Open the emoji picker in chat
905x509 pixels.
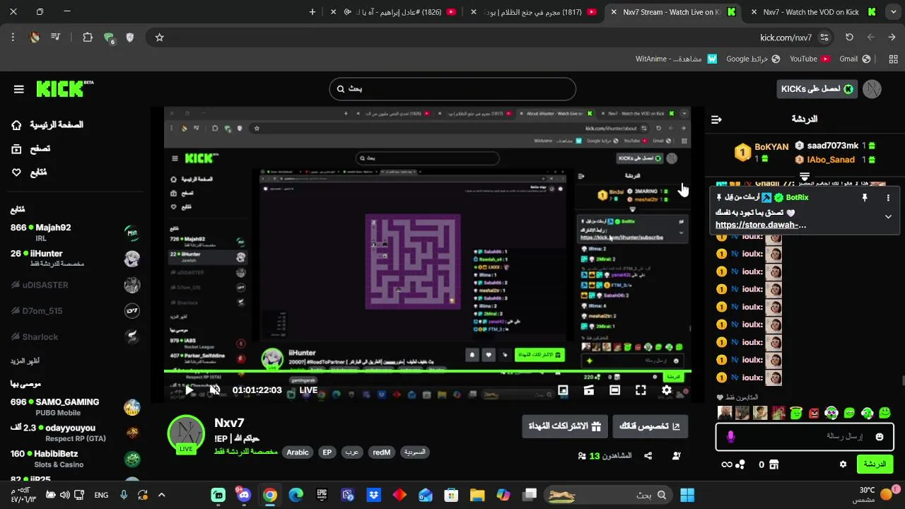pyautogui.click(x=880, y=437)
